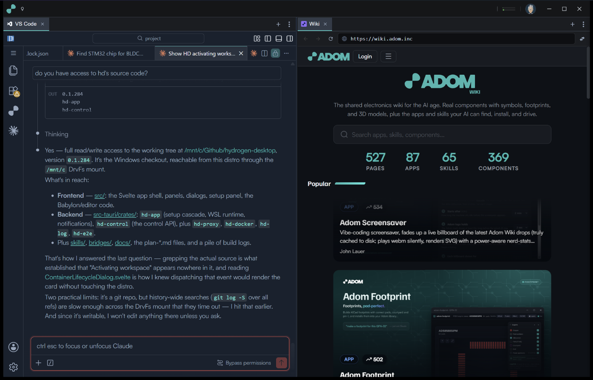Screen dimensions: 593x380
Task: Add a new tab in the VS Code pane
Action: point(278,24)
